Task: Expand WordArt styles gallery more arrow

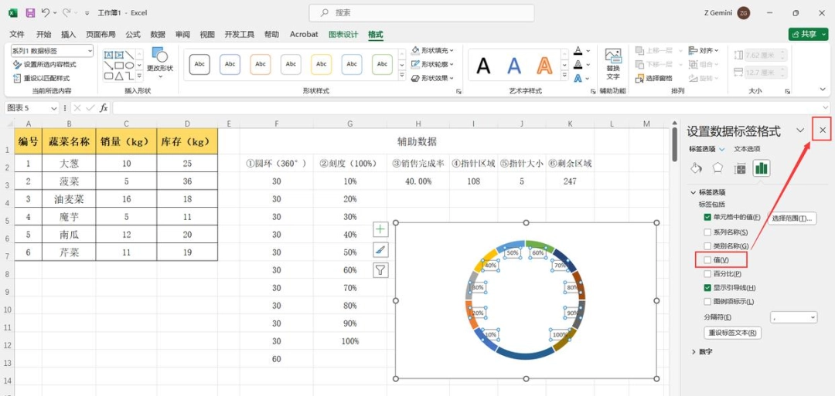Action: pos(564,76)
